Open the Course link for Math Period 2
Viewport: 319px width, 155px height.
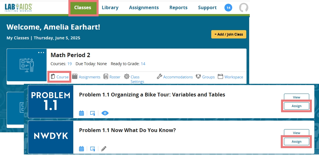coord(60,77)
